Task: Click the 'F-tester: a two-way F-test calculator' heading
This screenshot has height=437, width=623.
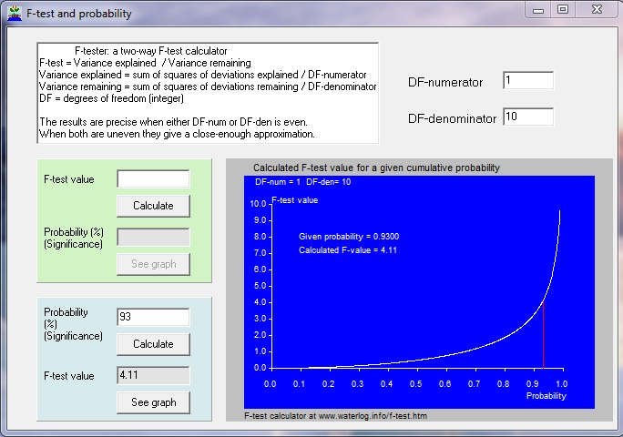Action: pos(151,51)
